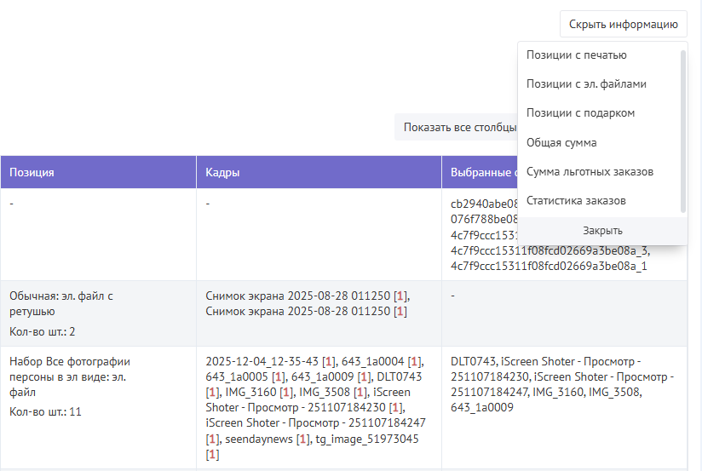Open the Общая сумма menu item
Screen dimensions: 702x471
[x=561, y=143]
